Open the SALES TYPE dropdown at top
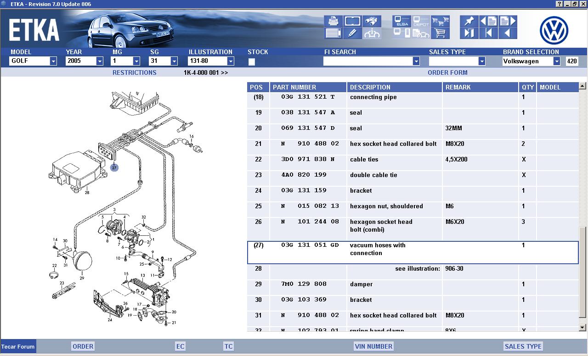This screenshot has height=356, width=588. (457, 61)
